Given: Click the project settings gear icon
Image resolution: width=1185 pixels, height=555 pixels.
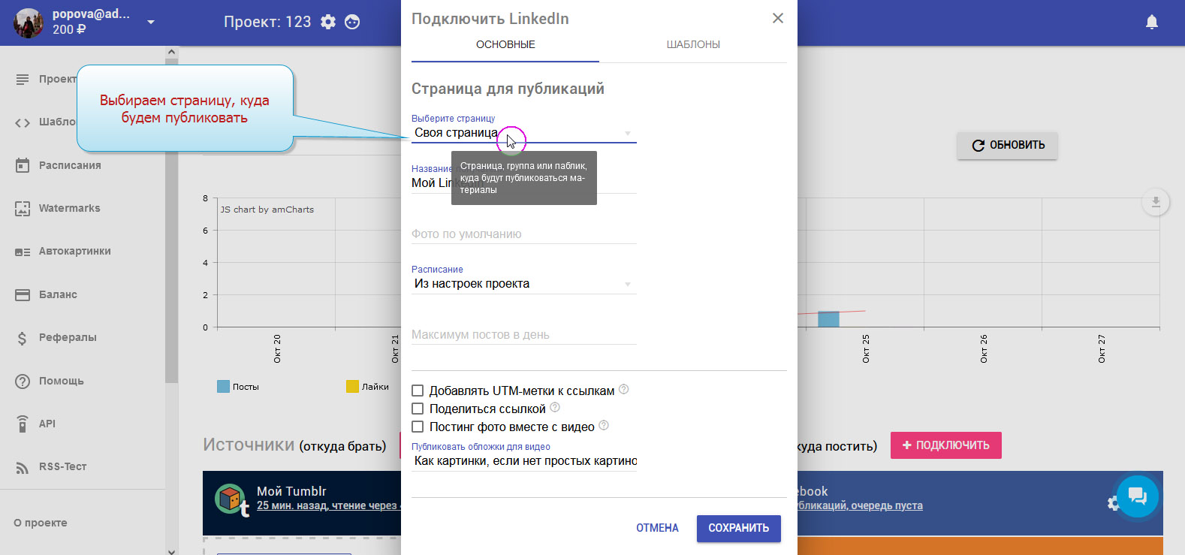Looking at the screenshot, I should [328, 22].
